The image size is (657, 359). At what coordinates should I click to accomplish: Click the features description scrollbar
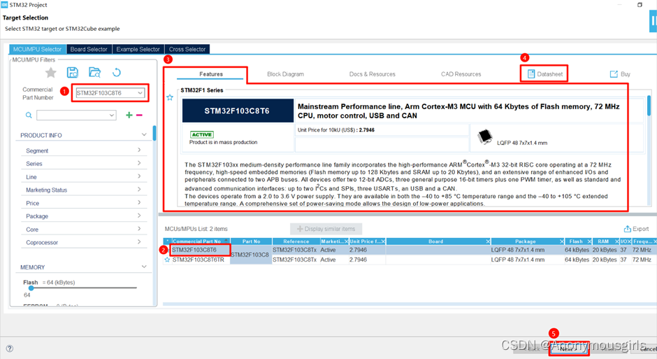649,105
